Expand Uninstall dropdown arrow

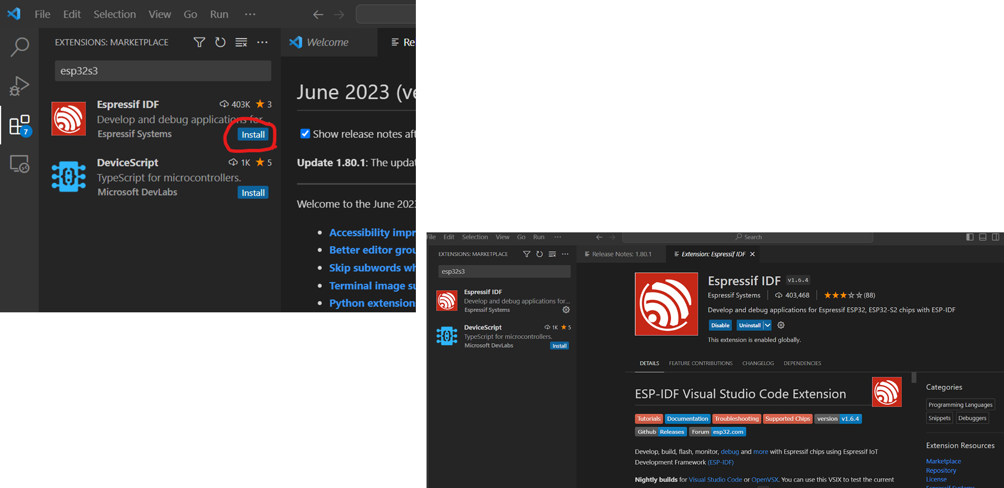click(767, 325)
